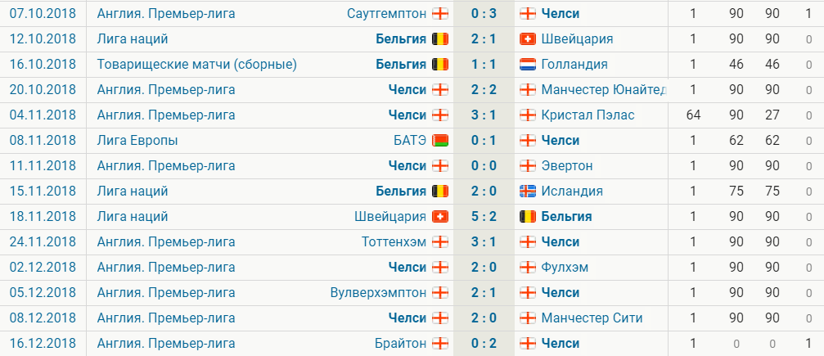The width and height of the screenshot is (824, 356).
Task: Click England flag next to Саутгемптон
Action: point(440,13)
